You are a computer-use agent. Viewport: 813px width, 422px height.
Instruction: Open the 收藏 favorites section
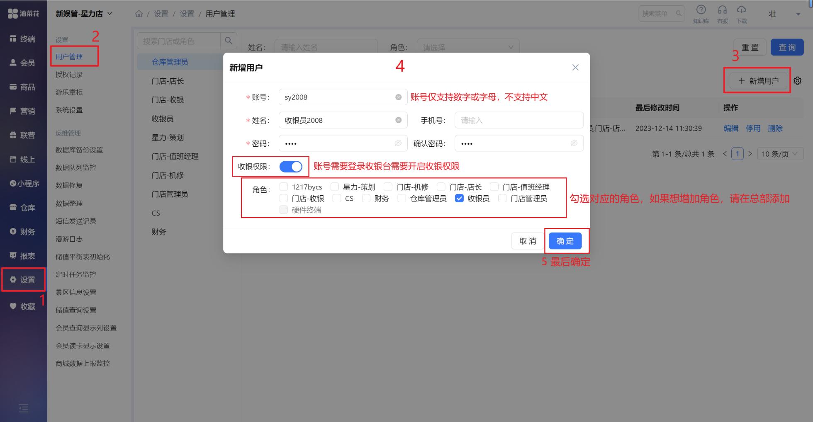pyautogui.click(x=23, y=306)
